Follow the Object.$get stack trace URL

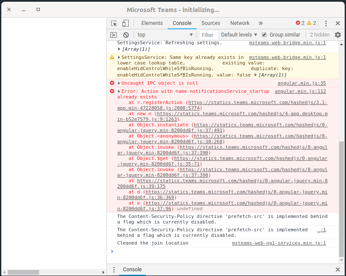tap(222, 161)
